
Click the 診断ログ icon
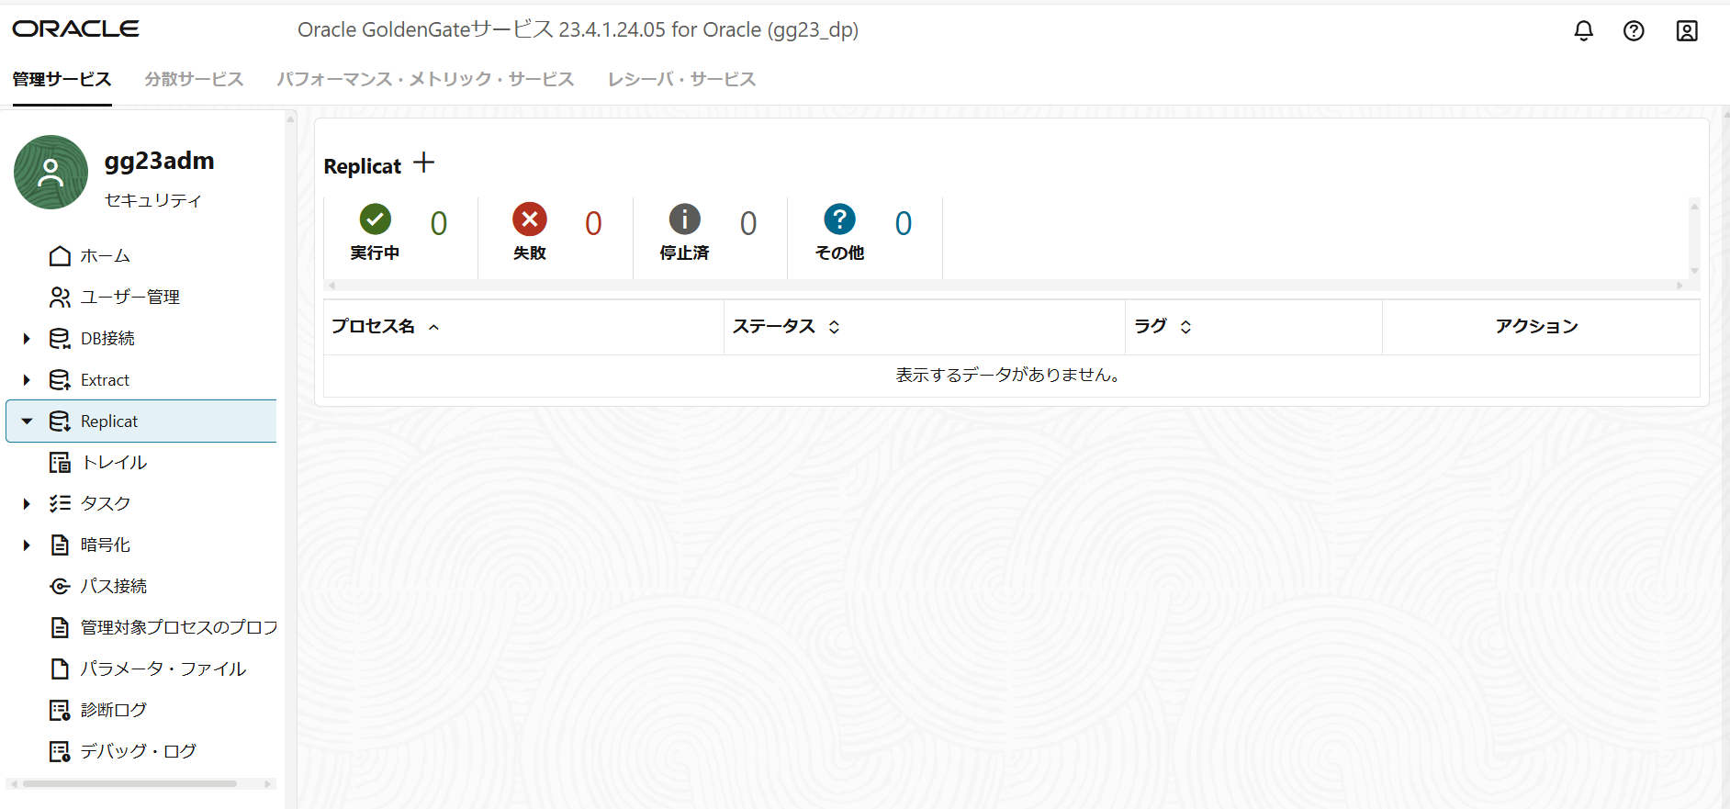(x=60, y=710)
